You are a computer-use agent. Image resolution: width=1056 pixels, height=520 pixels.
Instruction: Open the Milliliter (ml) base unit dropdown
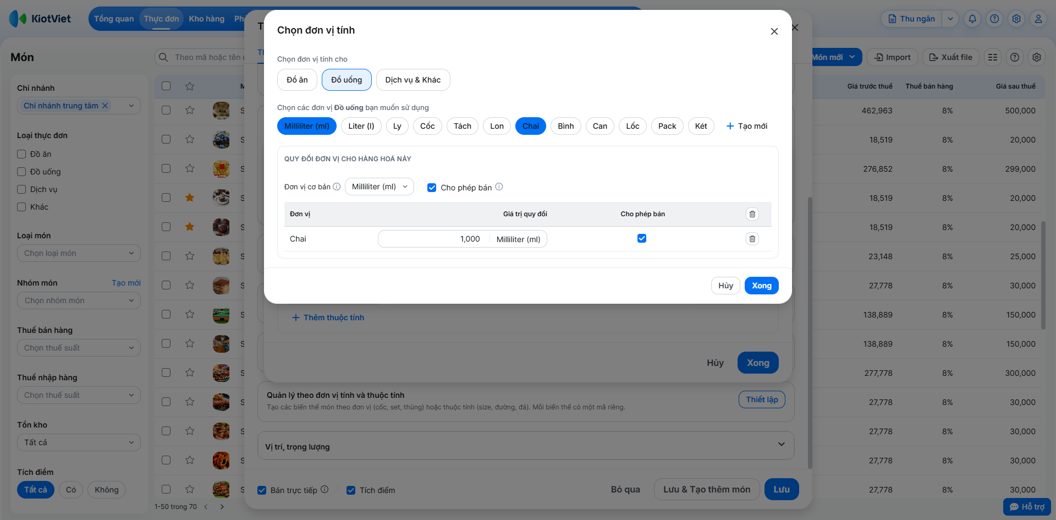(x=379, y=187)
